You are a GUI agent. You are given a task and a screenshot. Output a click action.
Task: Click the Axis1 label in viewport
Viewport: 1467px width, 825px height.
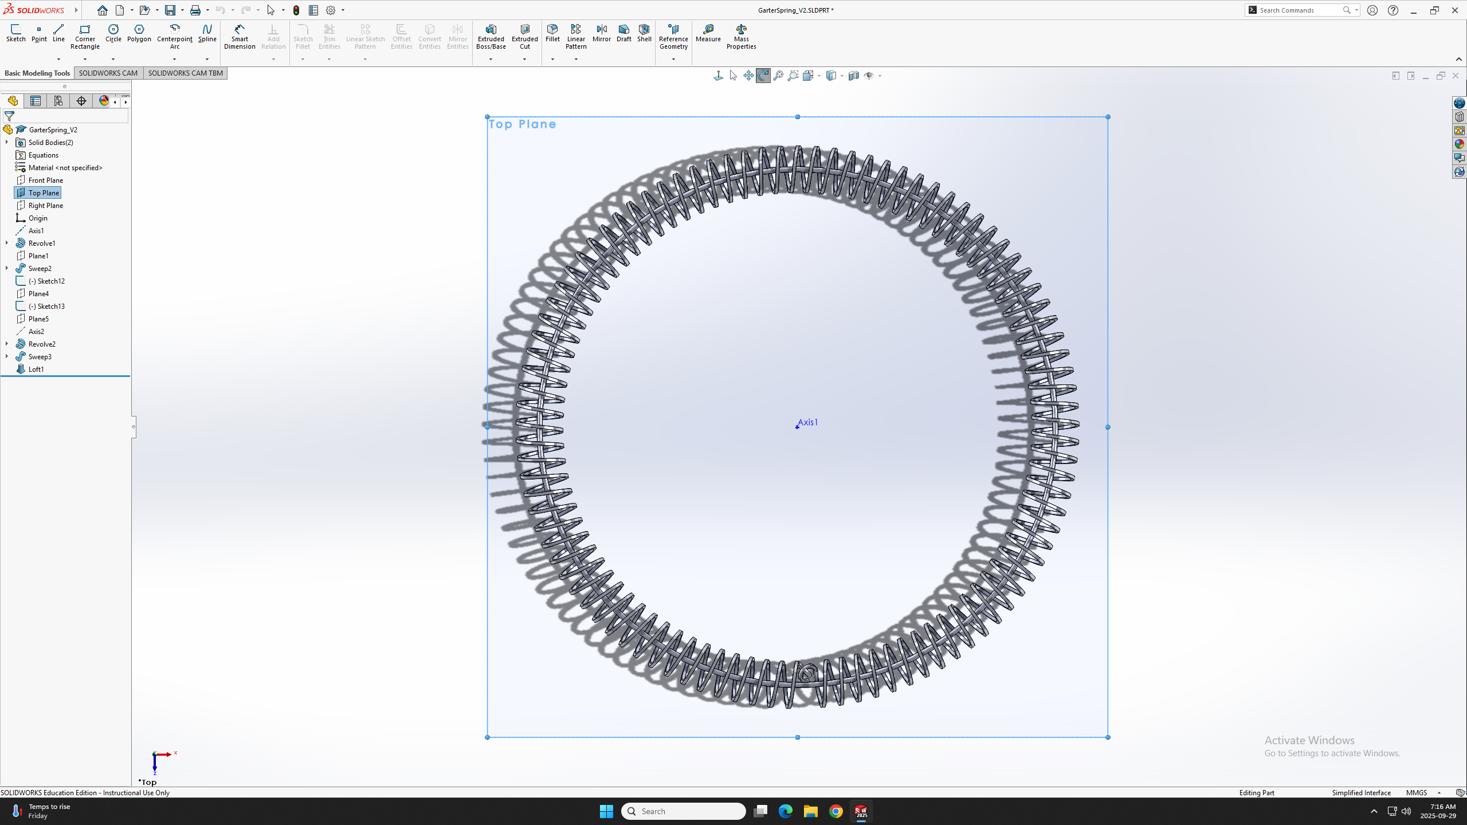tap(807, 422)
